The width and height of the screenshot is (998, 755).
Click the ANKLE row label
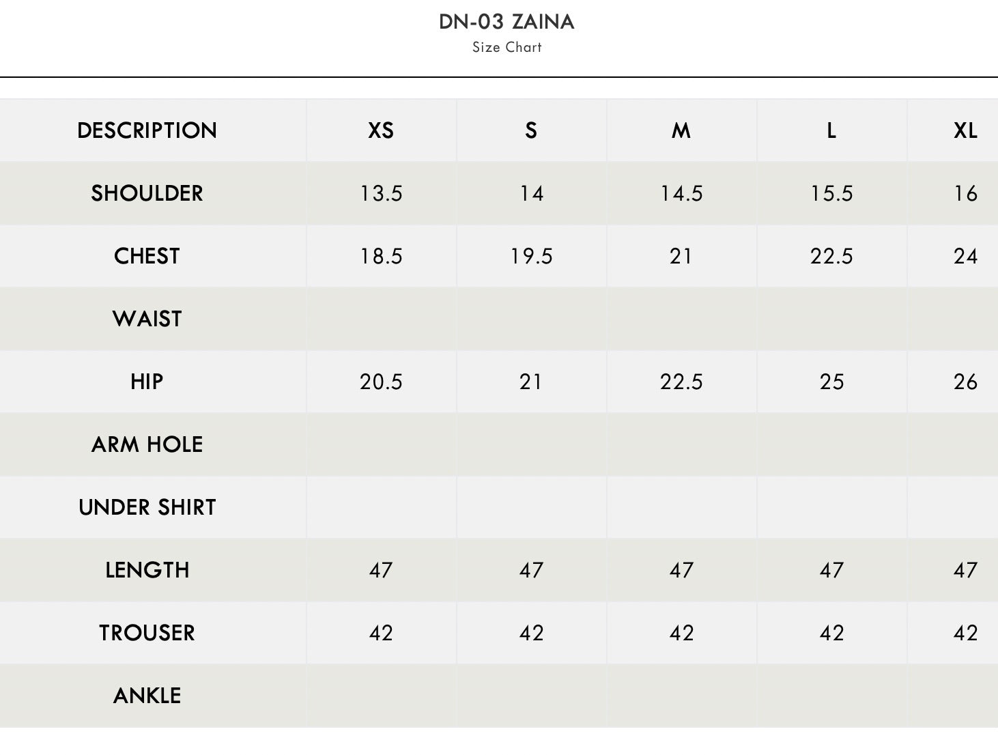click(147, 696)
